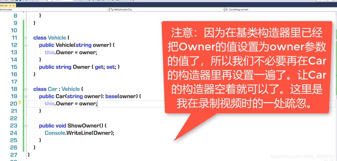Click line number 10 in the gutter
Image resolution: width=337 pixels, height=161 pixels.
pos(14,30)
